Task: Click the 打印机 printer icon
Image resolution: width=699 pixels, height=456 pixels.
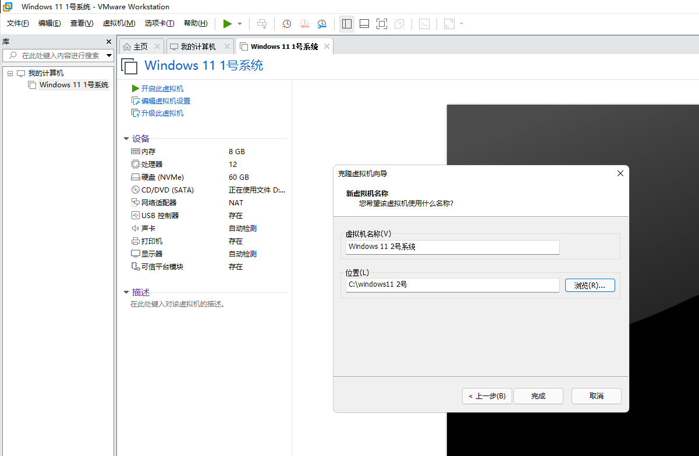Action: [136, 241]
